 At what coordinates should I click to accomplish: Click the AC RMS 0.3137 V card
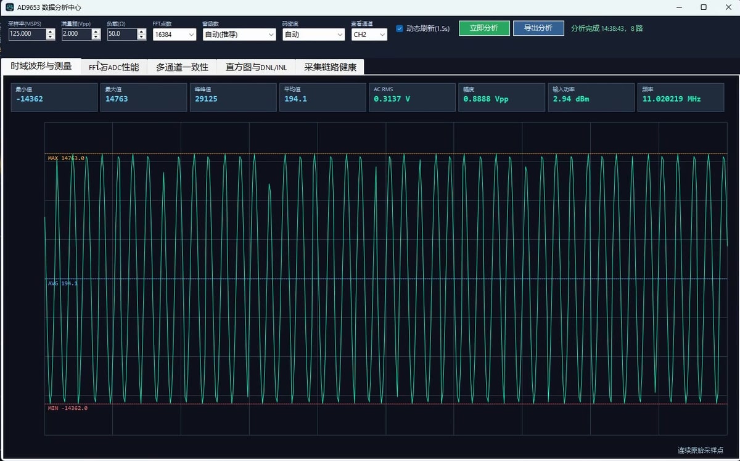click(412, 97)
